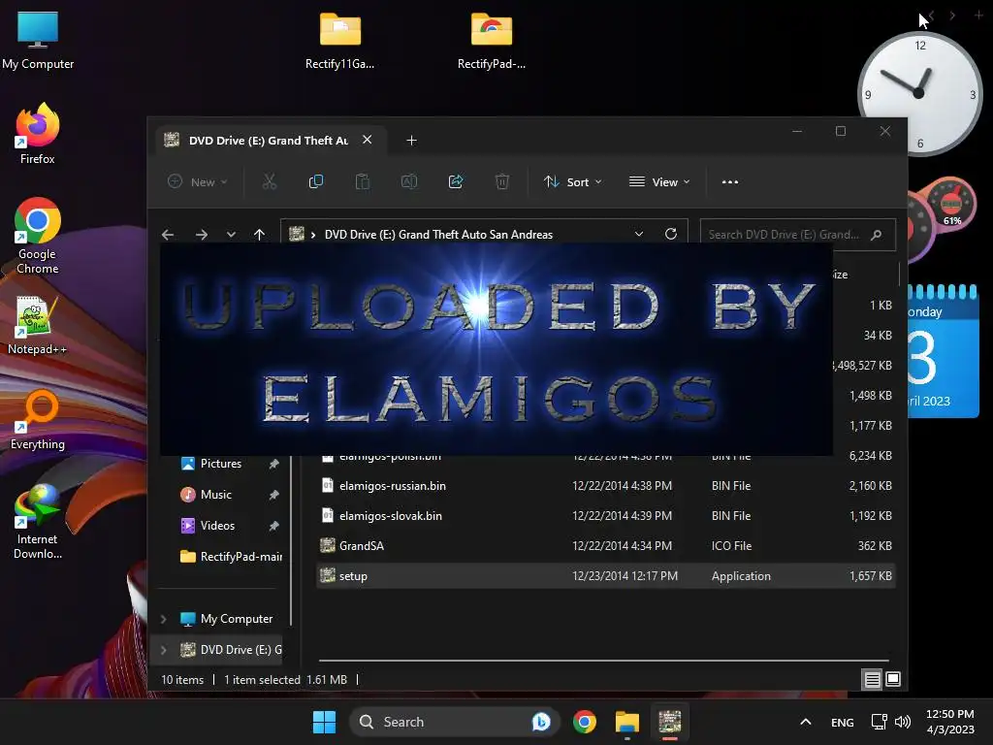Click the Delete trash icon
The width and height of the screenshot is (993, 745).
click(501, 181)
